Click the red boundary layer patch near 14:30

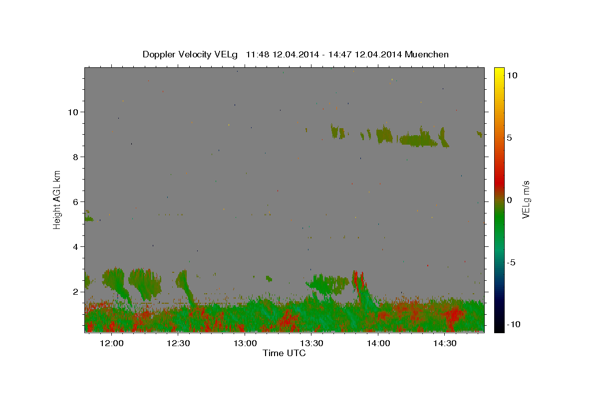[453, 315]
